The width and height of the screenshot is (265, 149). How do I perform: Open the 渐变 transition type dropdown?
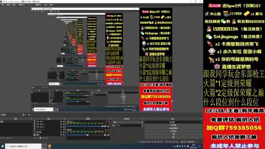click(127, 122)
